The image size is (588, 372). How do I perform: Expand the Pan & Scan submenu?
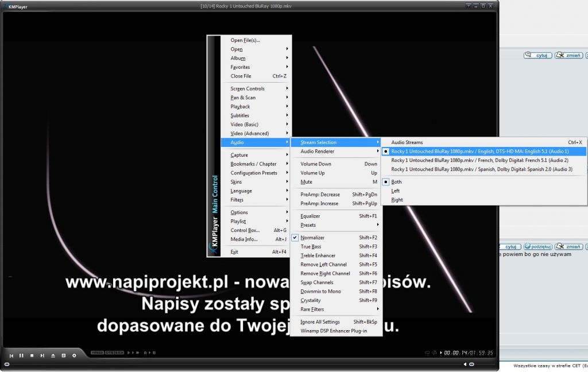tap(256, 98)
